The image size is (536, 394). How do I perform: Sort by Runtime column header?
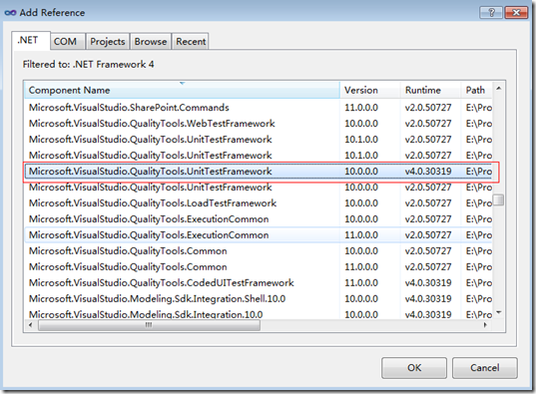click(x=431, y=90)
